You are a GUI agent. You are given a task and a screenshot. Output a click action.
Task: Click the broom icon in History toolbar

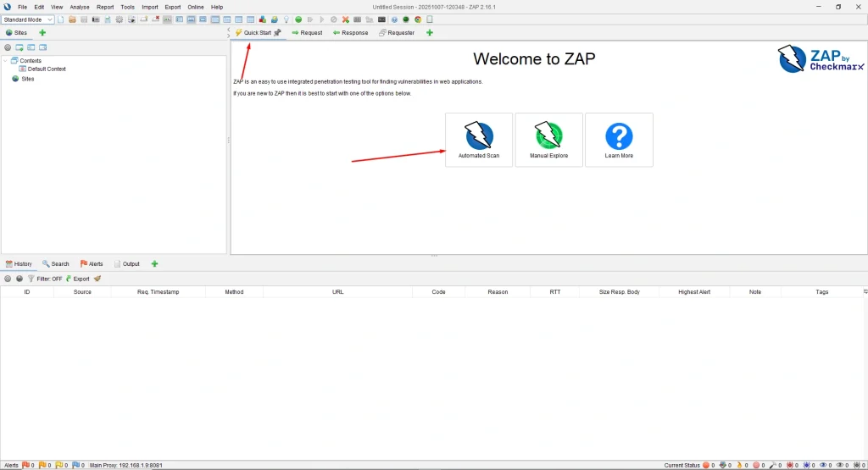97,279
